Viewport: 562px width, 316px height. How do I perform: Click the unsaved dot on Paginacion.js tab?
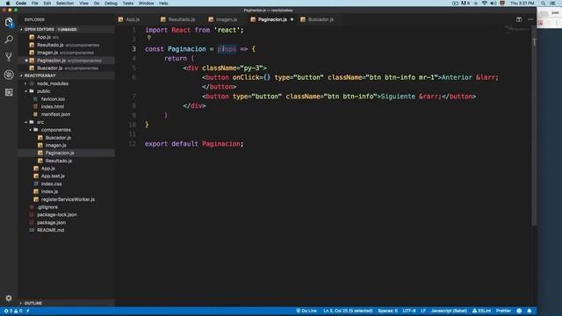[292, 19]
